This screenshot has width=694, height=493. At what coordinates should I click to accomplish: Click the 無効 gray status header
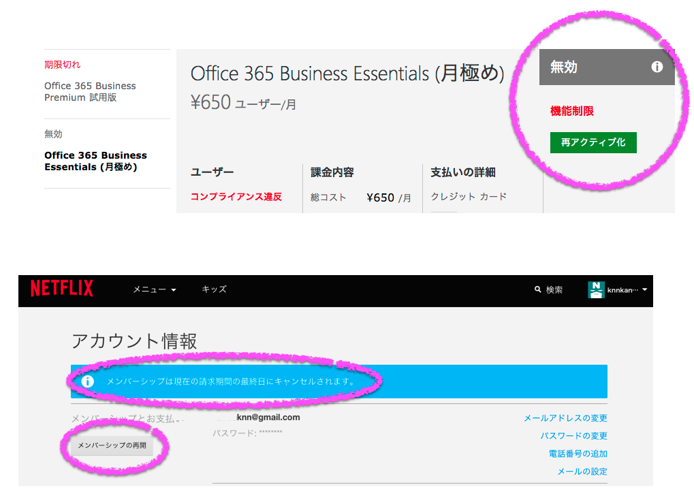[x=607, y=67]
